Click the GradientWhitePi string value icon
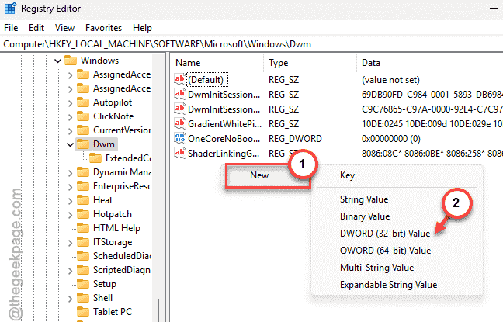Screen dimensions: 503x322 click(179, 123)
